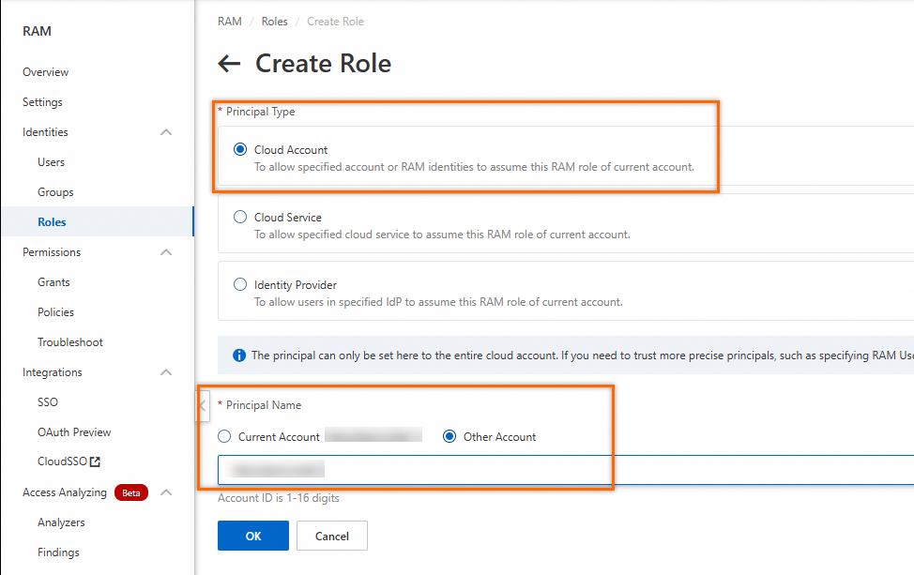Open the Users page in sidebar
The width and height of the screenshot is (914, 575).
pyautogui.click(x=52, y=162)
